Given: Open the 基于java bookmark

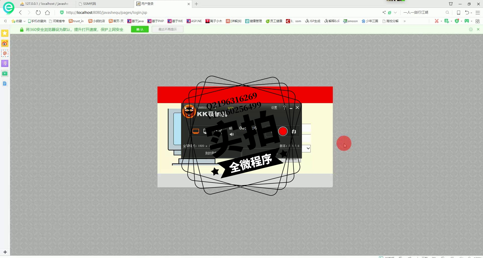Looking at the screenshot, I should [x=135, y=21].
